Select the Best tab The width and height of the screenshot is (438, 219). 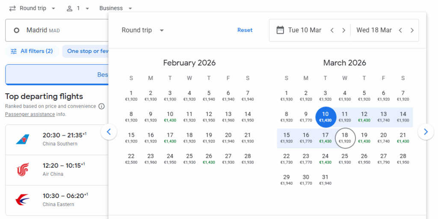tap(57, 74)
